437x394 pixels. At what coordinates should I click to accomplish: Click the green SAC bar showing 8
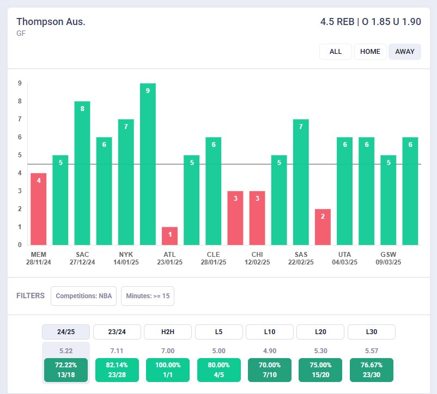tap(82, 173)
